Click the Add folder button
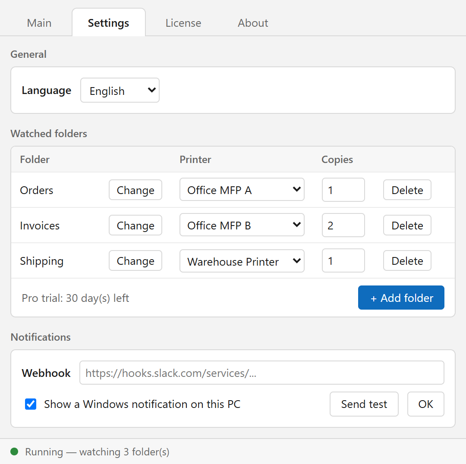The width and height of the screenshot is (466, 464). [x=401, y=298]
